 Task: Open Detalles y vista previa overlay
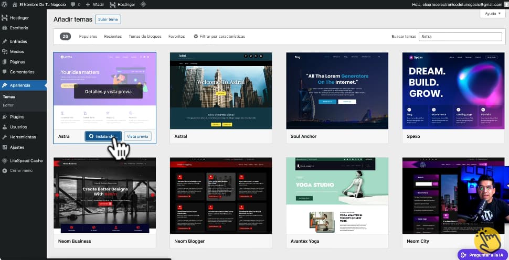click(108, 92)
